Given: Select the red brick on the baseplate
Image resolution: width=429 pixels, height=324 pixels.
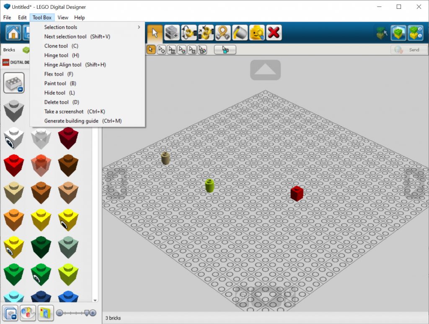Looking at the screenshot, I should pyautogui.click(x=297, y=193).
